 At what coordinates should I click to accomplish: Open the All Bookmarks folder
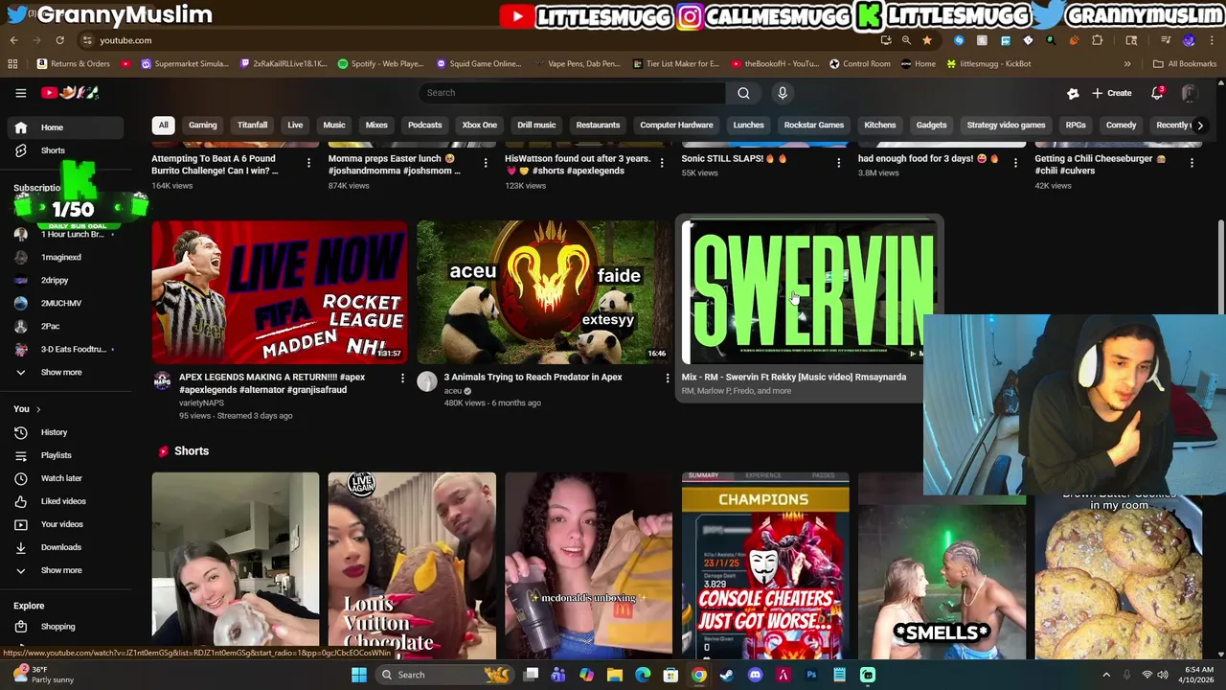[x=1185, y=64]
